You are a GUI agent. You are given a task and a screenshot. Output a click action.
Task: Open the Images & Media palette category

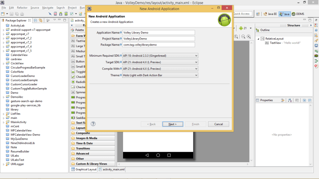(93, 138)
